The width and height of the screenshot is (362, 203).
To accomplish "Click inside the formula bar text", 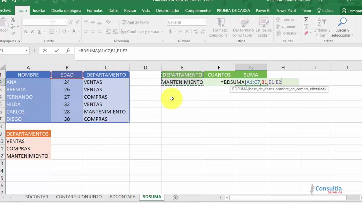I will pos(103,51).
